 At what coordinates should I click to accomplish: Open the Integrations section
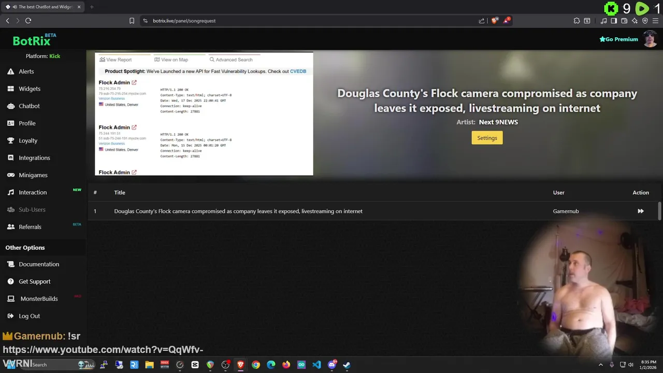click(34, 157)
